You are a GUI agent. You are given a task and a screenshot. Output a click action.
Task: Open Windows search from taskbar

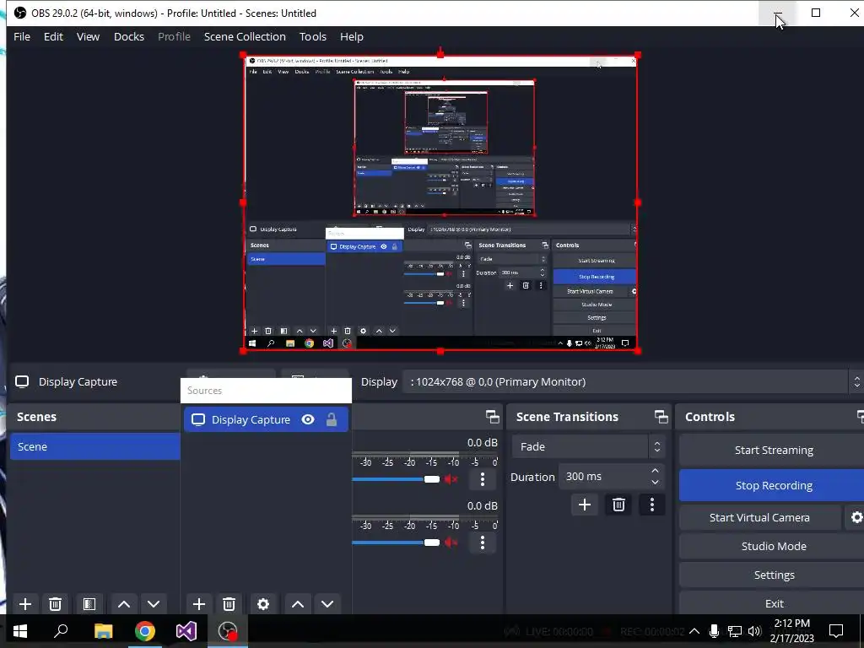click(61, 631)
